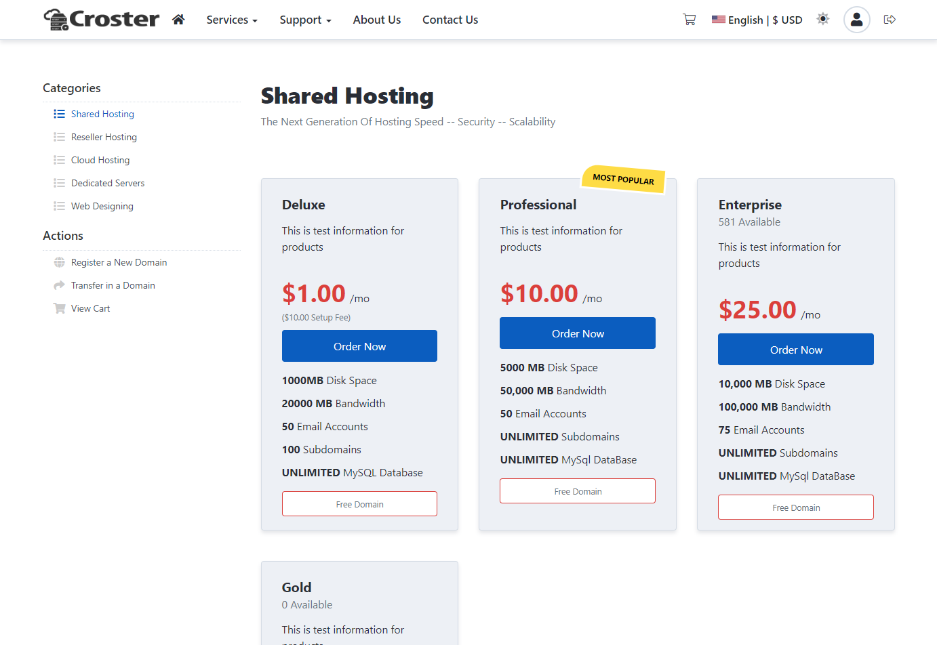Open the Contact Us menu item

450,20
